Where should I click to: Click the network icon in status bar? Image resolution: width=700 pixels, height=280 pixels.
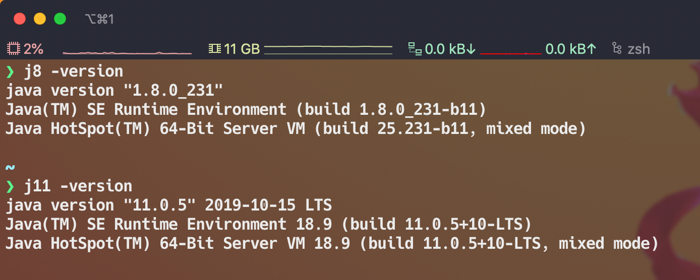(415, 49)
